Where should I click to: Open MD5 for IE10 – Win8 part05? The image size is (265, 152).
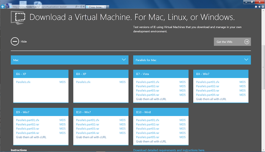[182, 137]
